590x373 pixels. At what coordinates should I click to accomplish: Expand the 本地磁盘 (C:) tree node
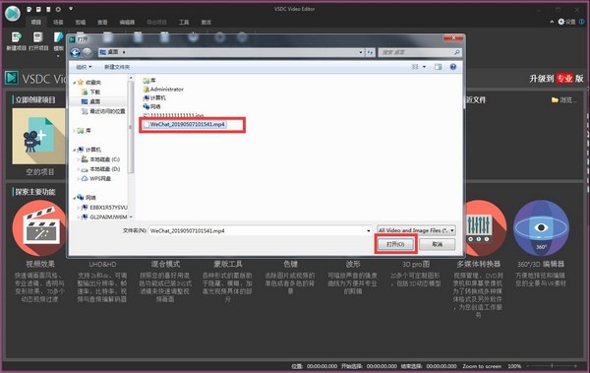[x=78, y=159]
